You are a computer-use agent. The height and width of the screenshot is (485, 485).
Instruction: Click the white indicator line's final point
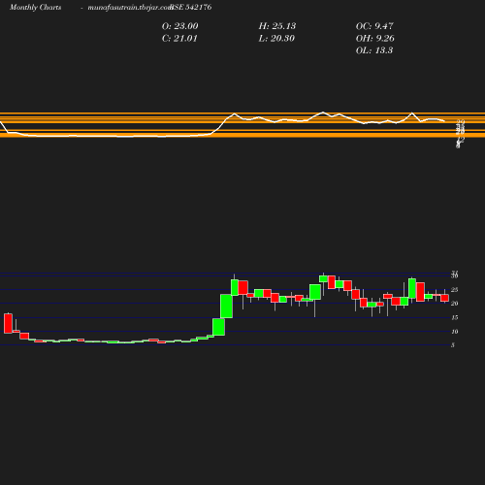click(x=444, y=121)
